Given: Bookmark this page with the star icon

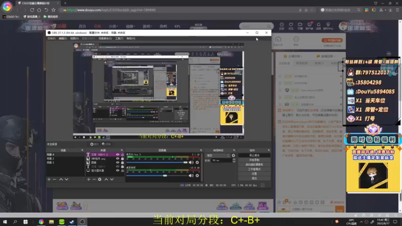Looking at the screenshot, I should [53, 10].
